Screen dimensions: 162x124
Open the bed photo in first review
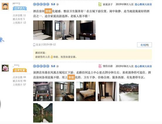tap(43, 30)
